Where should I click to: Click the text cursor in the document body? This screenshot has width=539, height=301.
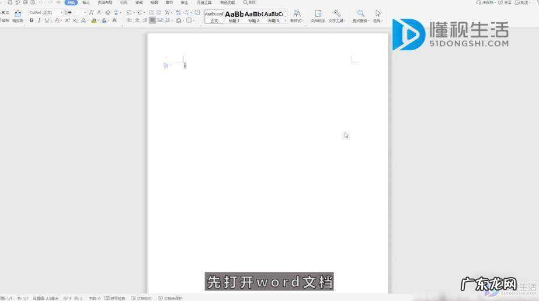(185, 65)
